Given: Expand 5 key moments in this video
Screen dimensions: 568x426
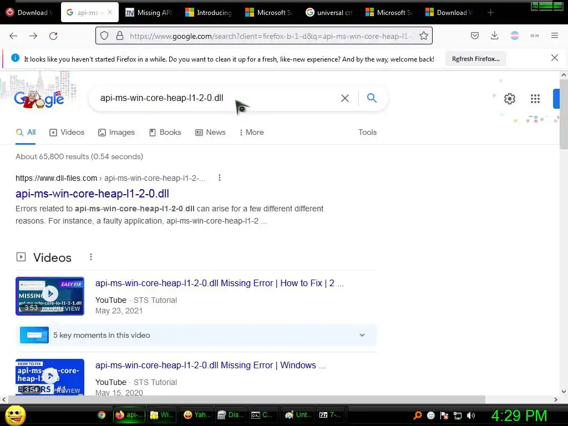Looking at the screenshot, I should 196,335.
